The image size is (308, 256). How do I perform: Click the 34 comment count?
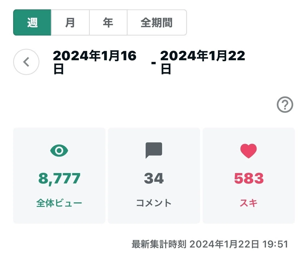click(x=154, y=179)
